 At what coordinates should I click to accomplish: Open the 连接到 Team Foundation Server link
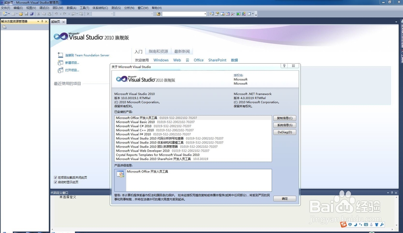[x=87, y=55]
